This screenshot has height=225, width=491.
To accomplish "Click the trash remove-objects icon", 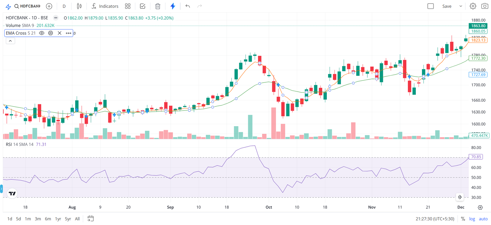I will [158, 6].
